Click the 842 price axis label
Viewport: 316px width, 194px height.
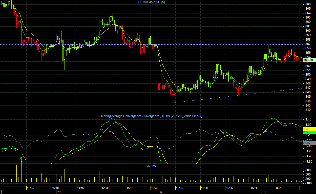point(308,110)
